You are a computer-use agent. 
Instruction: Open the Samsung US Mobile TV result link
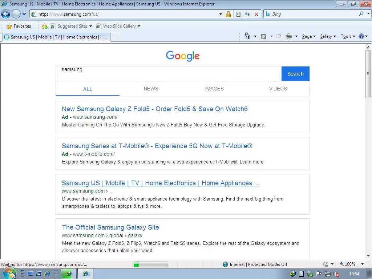[160, 183]
